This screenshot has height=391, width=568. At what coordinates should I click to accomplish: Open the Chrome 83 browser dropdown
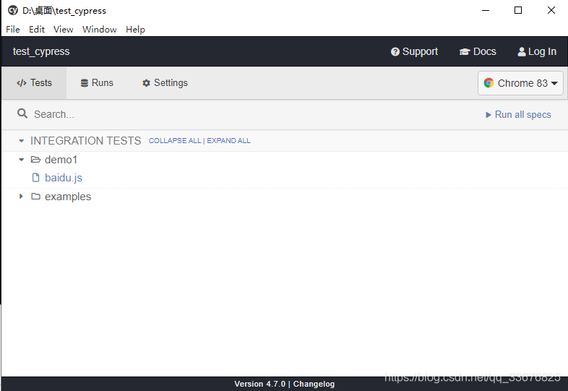tap(520, 83)
